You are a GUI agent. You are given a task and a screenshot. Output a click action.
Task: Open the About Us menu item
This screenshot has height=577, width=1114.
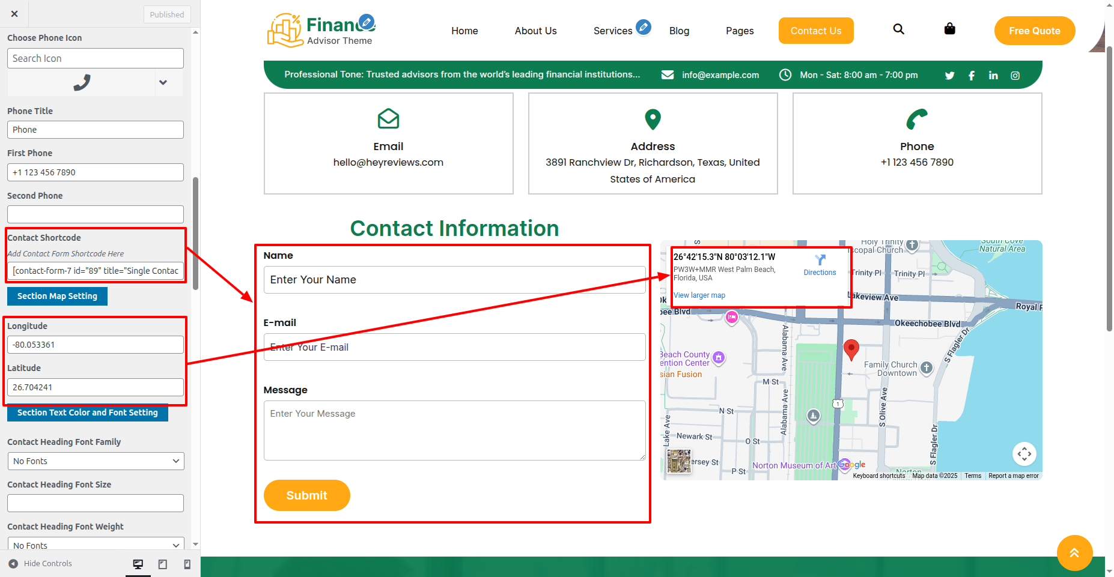coord(535,31)
